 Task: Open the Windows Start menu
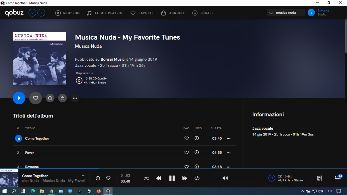(4, 191)
